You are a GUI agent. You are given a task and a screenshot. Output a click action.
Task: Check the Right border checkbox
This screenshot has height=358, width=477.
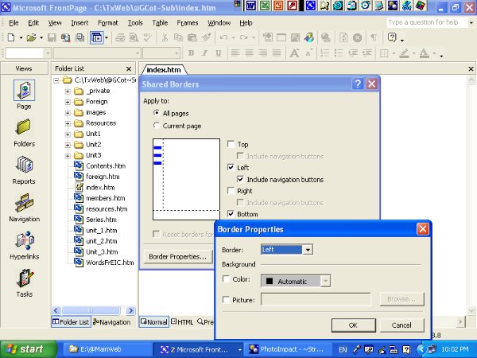pyautogui.click(x=231, y=191)
